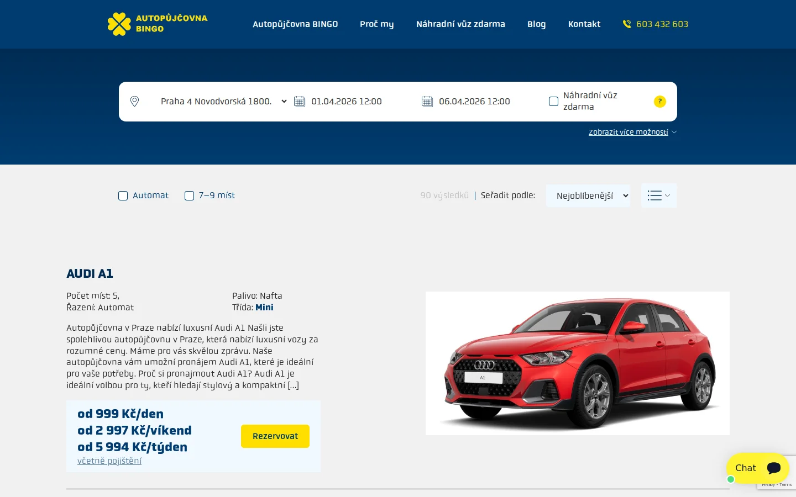796x497 pixels.
Task: Tick the 7–9 míst filter checkbox
Action: tap(189, 195)
